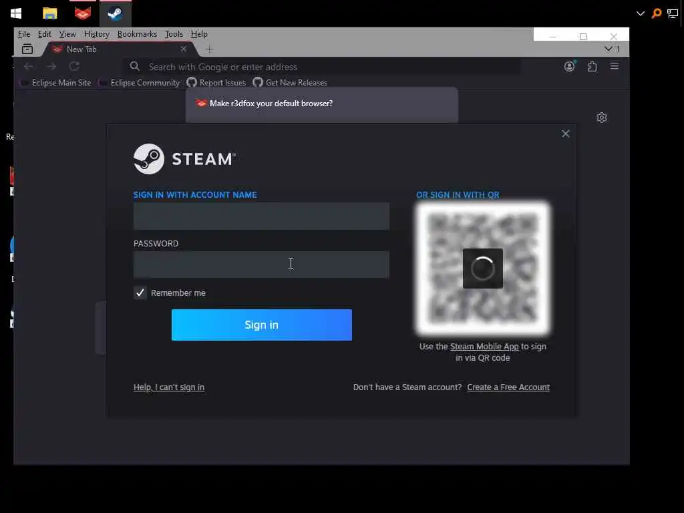Click the QR code image
This screenshot has width=684, height=513.
(482, 269)
